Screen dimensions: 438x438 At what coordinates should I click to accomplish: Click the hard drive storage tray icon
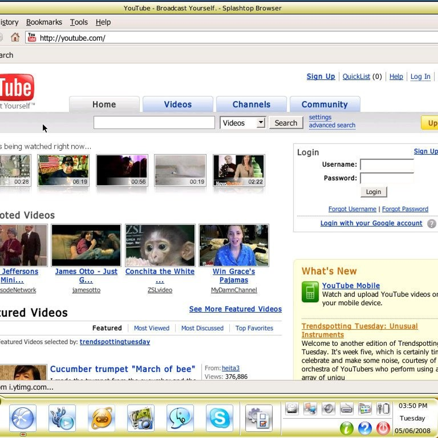[x=292, y=409]
